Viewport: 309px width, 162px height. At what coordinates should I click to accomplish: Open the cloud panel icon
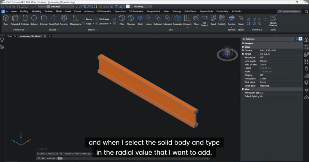[306, 97]
